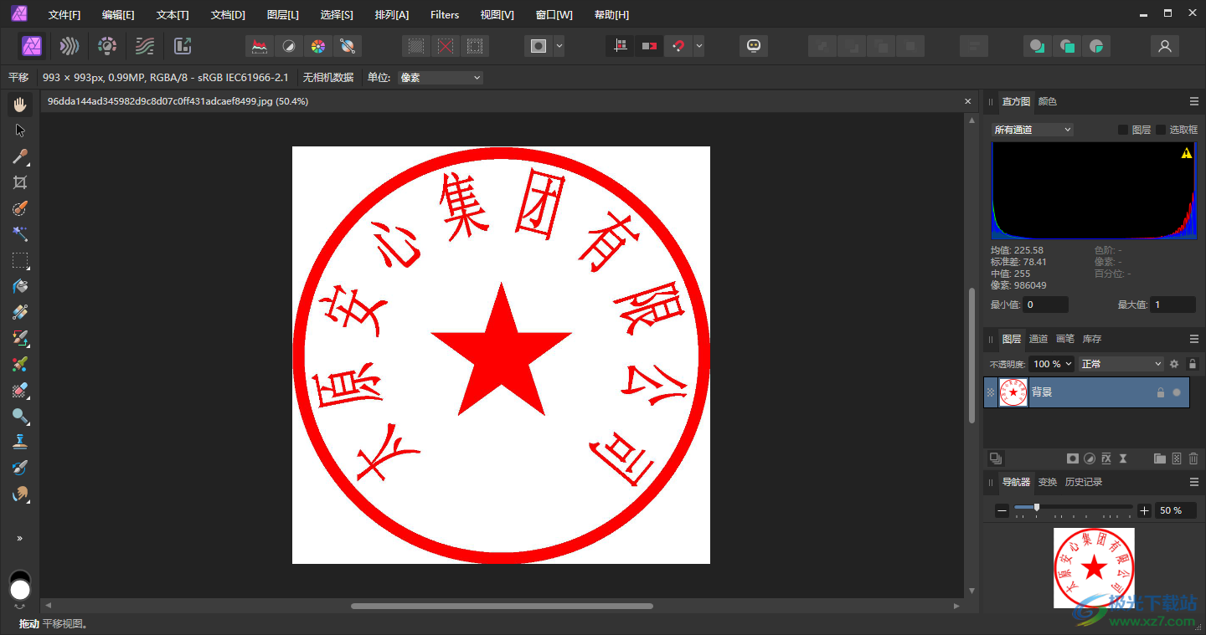Open the 单位 像素 units dropdown
This screenshot has height=635, width=1206.
coord(441,78)
